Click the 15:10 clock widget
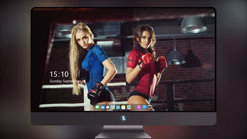This screenshot has width=247, height=139. 59,74
